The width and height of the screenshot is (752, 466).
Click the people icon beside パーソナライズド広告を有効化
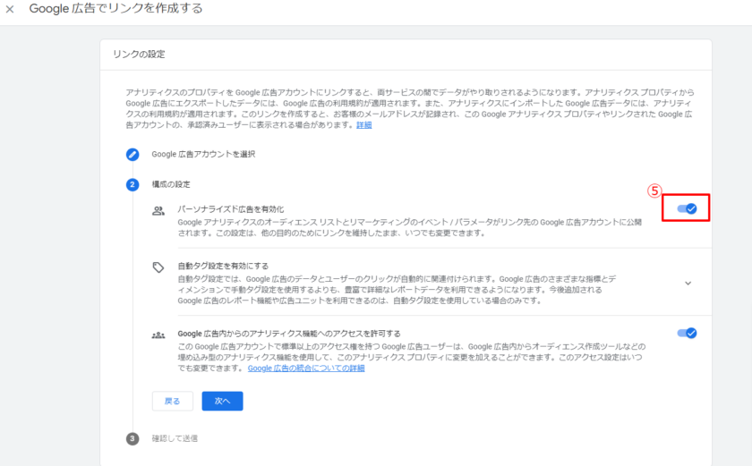(158, 211)
